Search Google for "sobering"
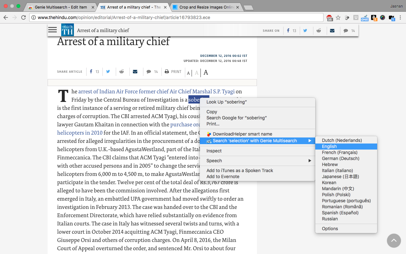 point(258,118)
